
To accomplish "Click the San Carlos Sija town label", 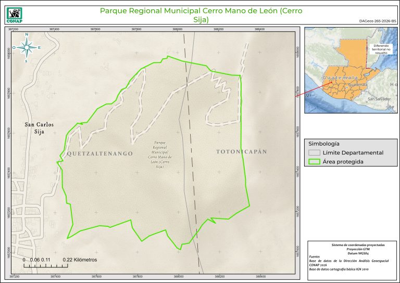I will (40, 128).
